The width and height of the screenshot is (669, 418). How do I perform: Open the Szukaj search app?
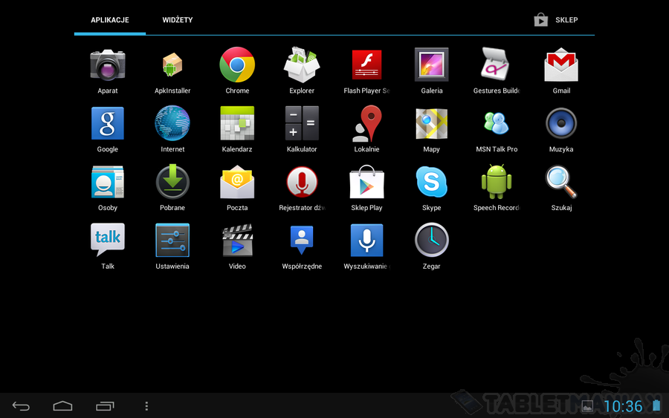561,182
